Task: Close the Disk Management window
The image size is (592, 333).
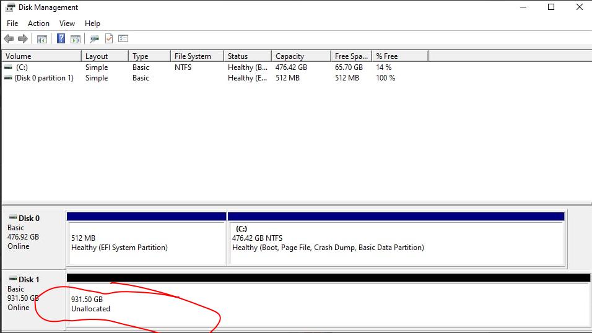Action: click(580, 7)
